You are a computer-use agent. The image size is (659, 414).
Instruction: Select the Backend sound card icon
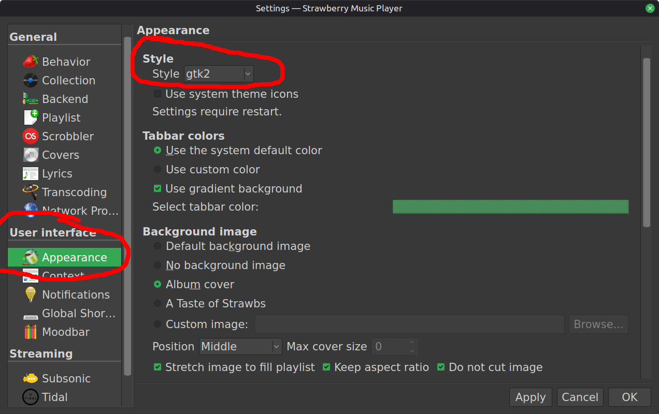[x=31, y=99]
